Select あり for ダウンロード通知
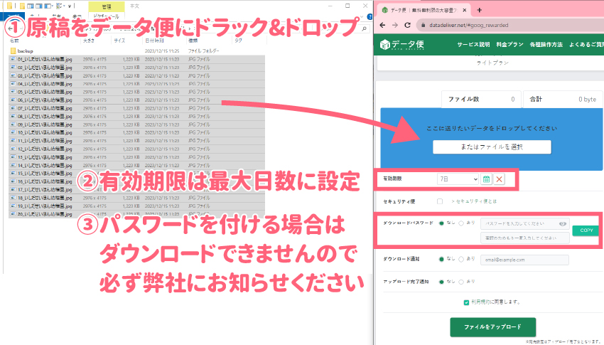Screen dimensions: 604x345 point(461,259)
